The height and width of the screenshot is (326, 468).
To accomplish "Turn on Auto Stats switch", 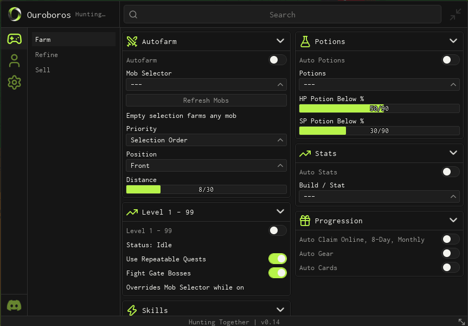I will [451, 172].
